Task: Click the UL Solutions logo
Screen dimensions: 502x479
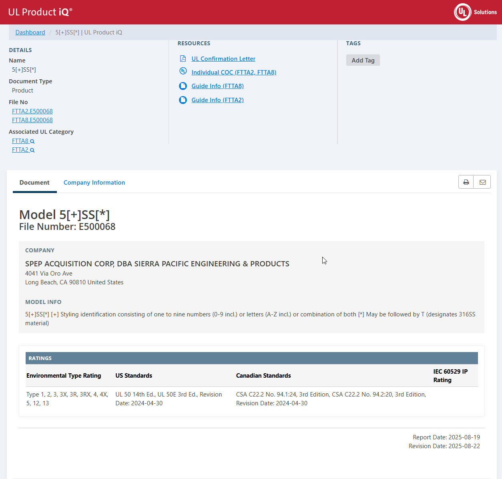Action: [x=475, y=12]
